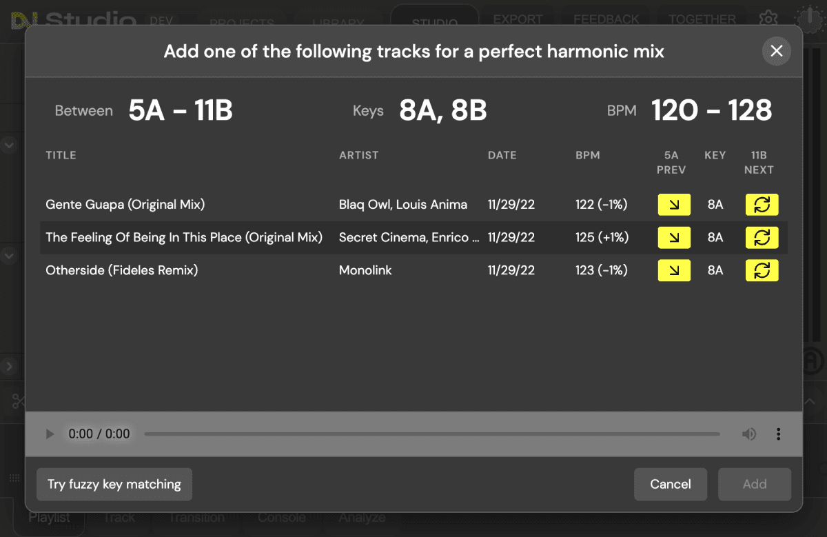Viewport: 827px width, 537px height.
Task: Open the Transition tab at the bottom
Action: [196, 517]
